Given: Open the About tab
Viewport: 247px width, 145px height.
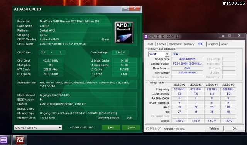Looking at the screenshot, I should (225, 44).
